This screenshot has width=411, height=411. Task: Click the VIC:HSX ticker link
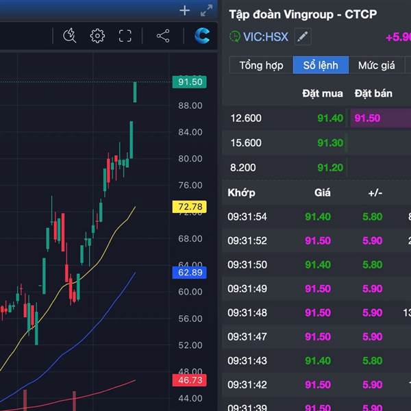click(266, 37)
